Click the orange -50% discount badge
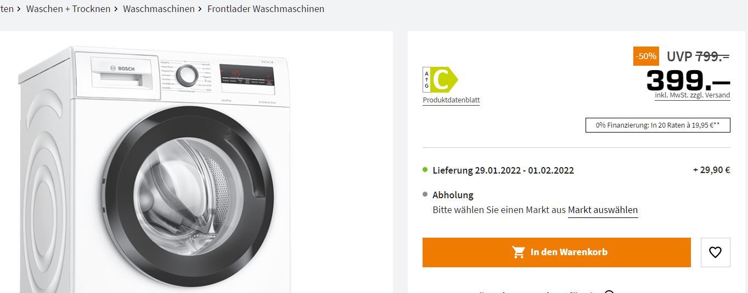Image resolution: width=748 pixels, height=293 pixels. [x=646, y=56]
